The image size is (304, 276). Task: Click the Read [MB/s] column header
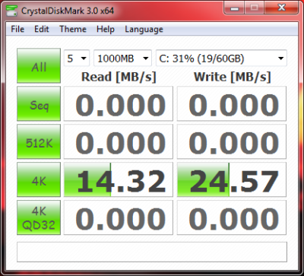point(119,77)
